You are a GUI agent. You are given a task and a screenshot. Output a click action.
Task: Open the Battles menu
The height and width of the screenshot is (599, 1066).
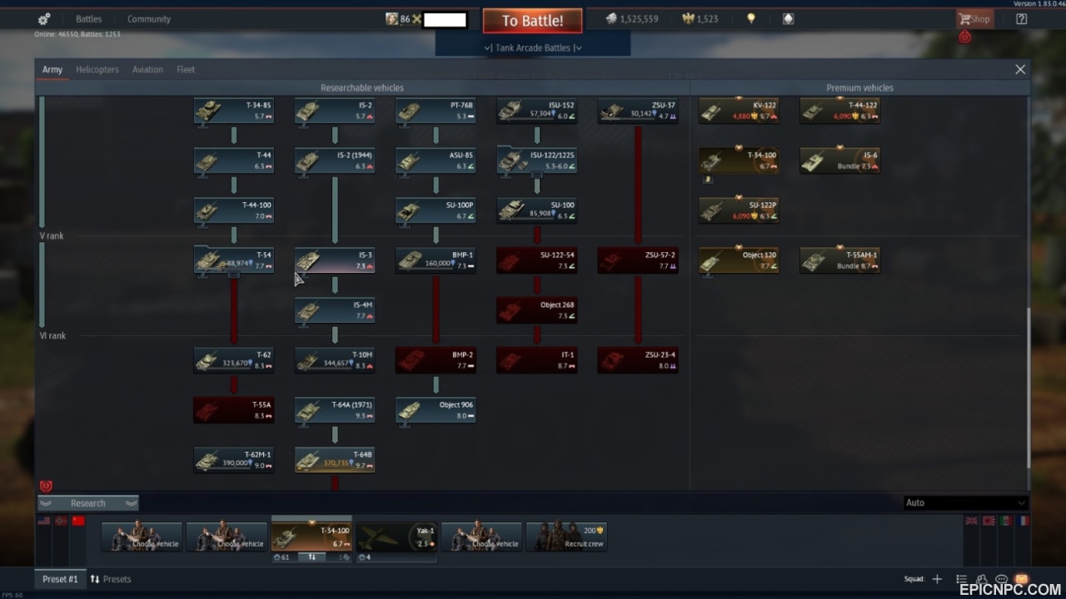pyautogui.click(x=88, y=19)
